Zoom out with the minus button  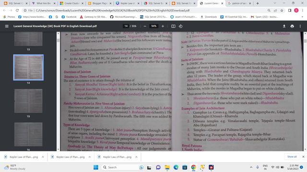point(145,26)
